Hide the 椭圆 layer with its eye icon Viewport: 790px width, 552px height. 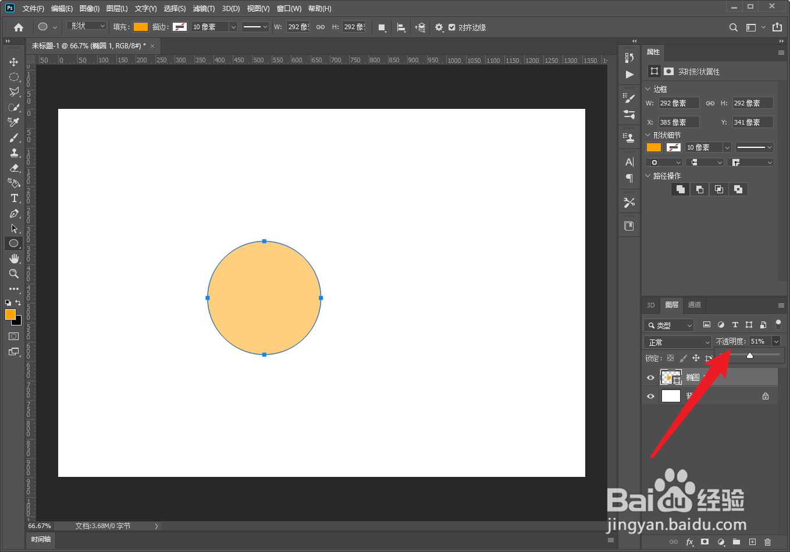650,377
